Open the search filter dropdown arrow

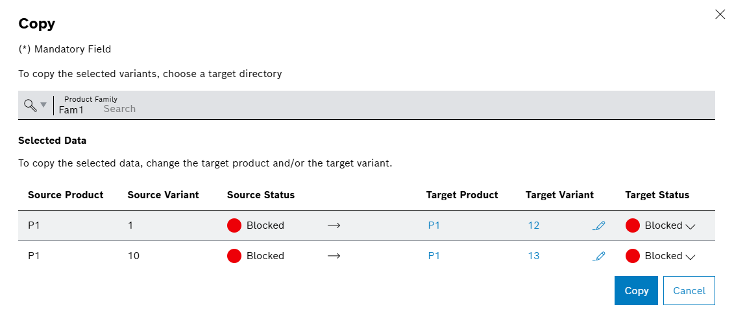coord(43,105)
